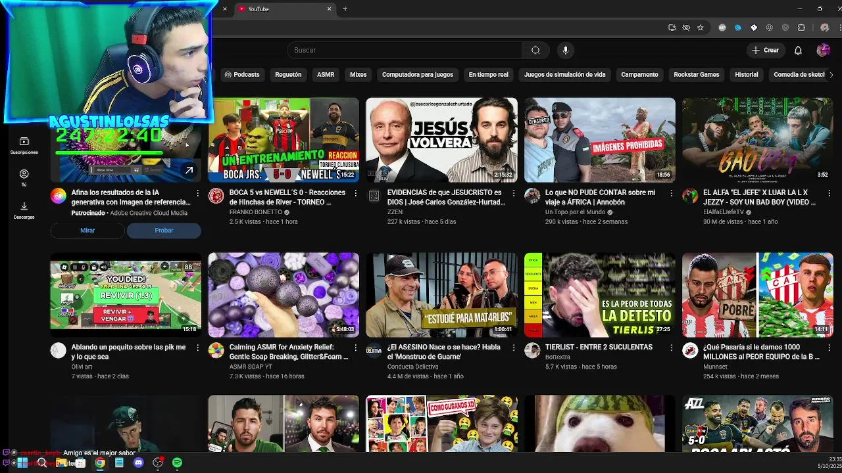
Task: Click the Crear button
Action: point(766,50)
